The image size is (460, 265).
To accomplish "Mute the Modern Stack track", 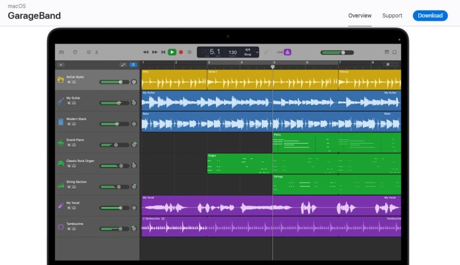I will pos(69,124).
